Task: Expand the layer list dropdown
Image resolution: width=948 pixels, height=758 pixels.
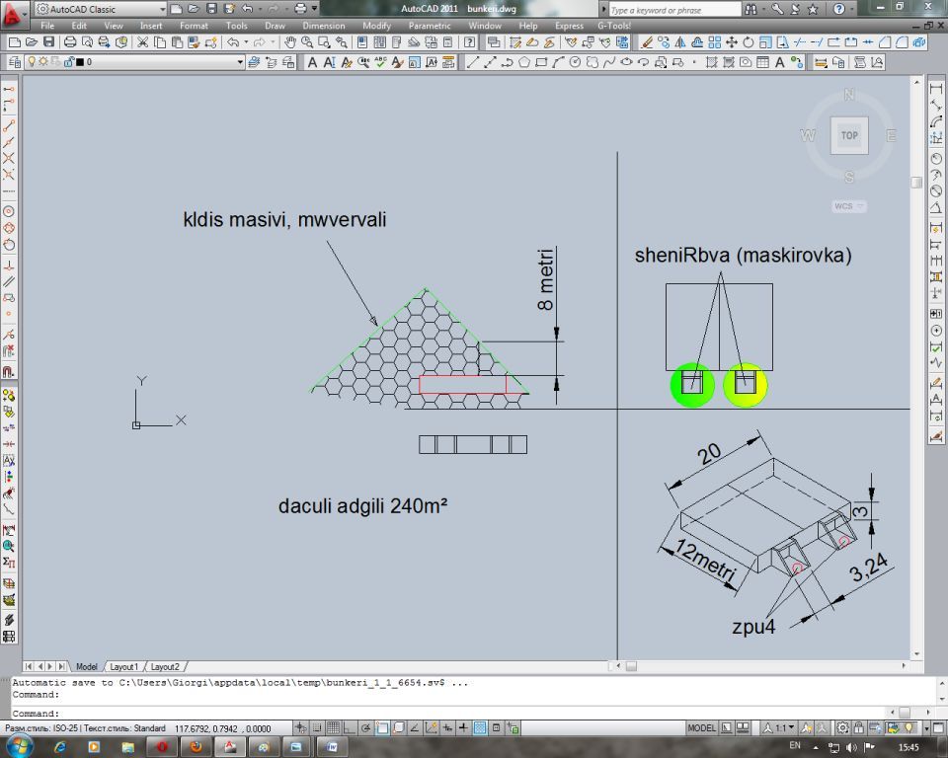Action: pos(239,62)
